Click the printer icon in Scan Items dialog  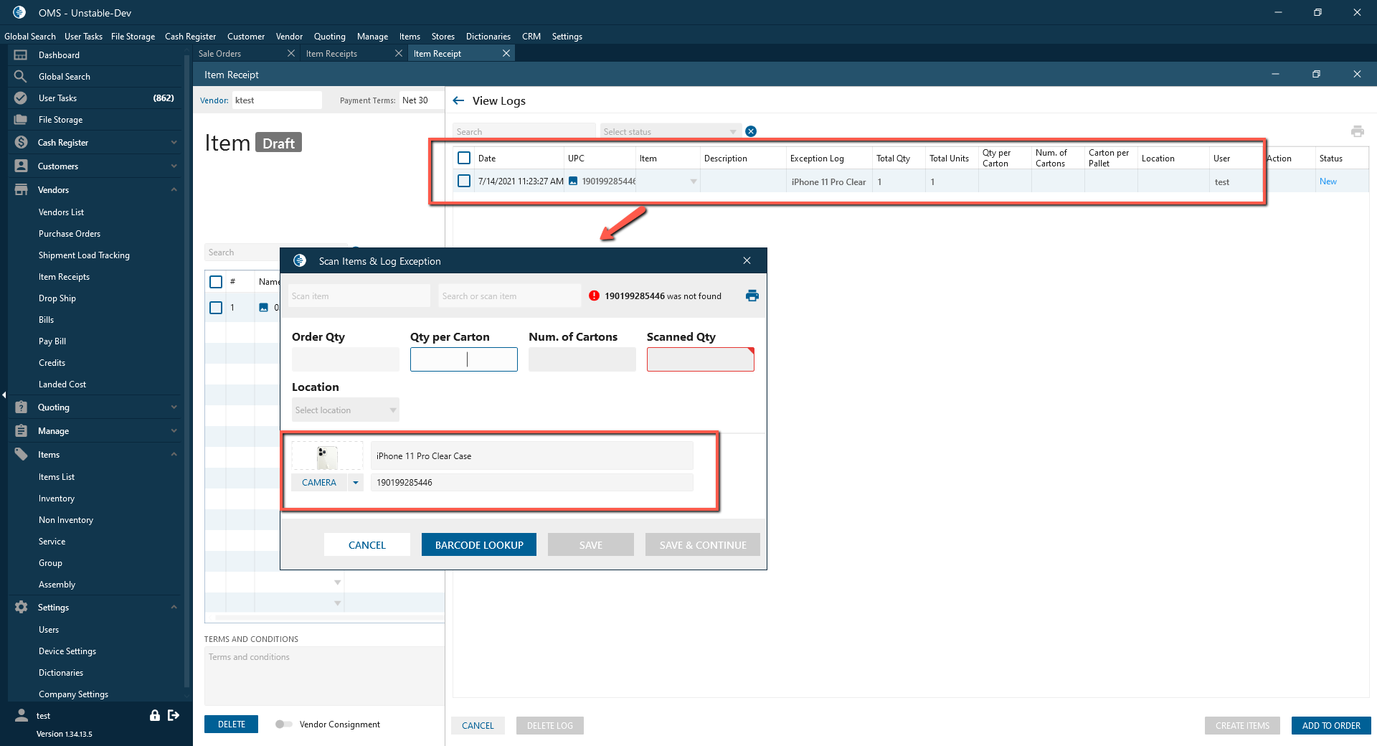pyautogui.click(x=752, y=296)
